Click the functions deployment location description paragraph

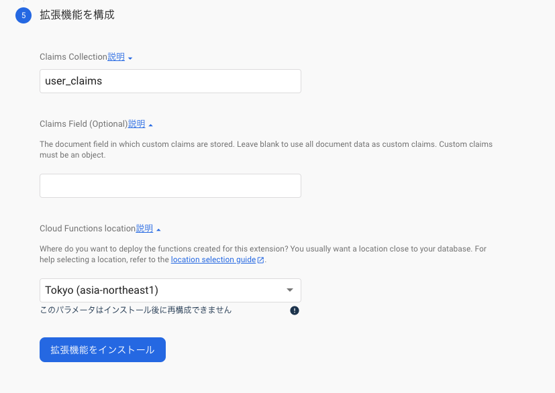pos(263,254)
